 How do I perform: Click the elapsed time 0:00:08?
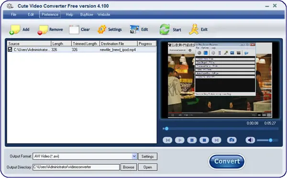253,123
